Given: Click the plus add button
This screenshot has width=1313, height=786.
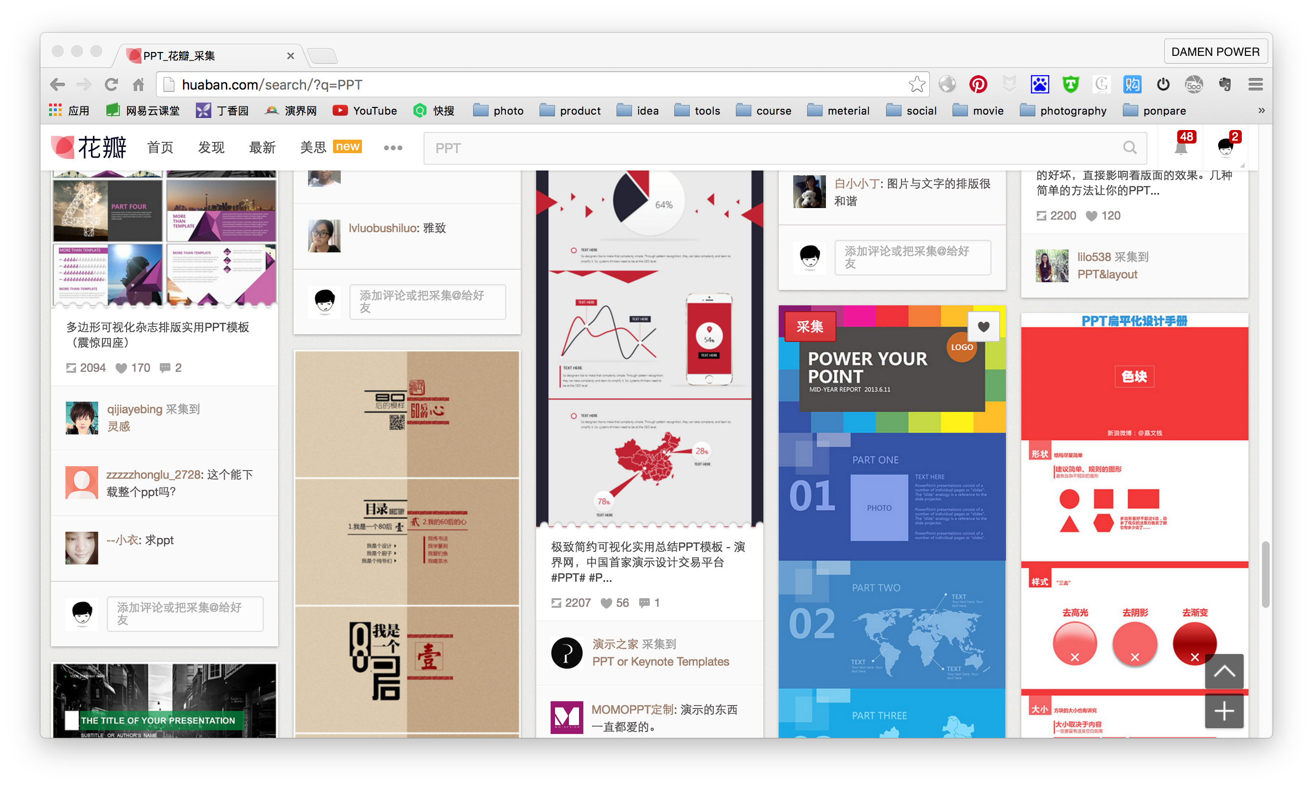Looking at the screenshot, I should (1223, 711).
